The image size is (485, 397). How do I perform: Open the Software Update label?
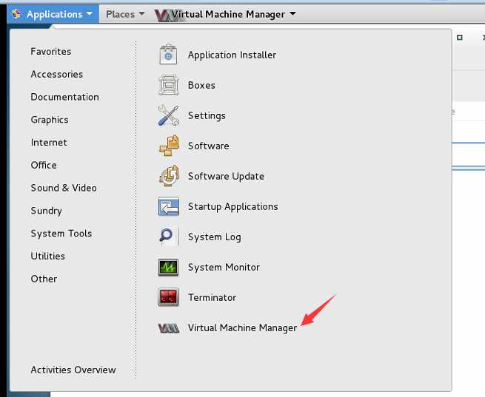227,176
